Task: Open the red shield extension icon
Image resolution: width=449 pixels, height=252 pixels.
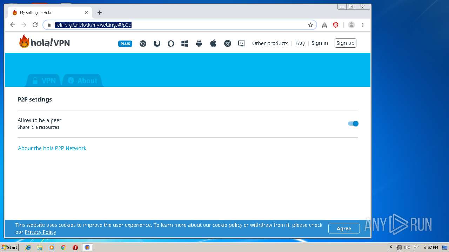Action: pyautogui.click(x=336, y=25)
